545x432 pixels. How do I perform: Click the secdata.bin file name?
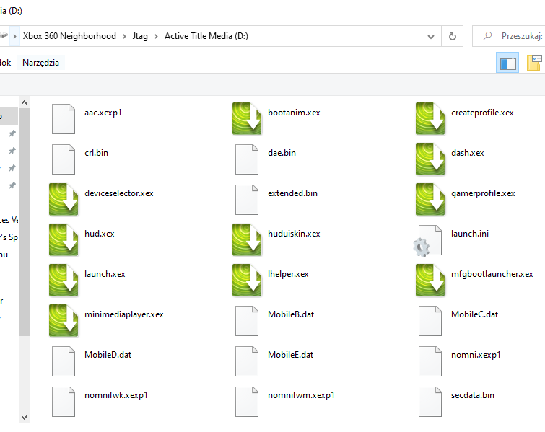[473, 395]
